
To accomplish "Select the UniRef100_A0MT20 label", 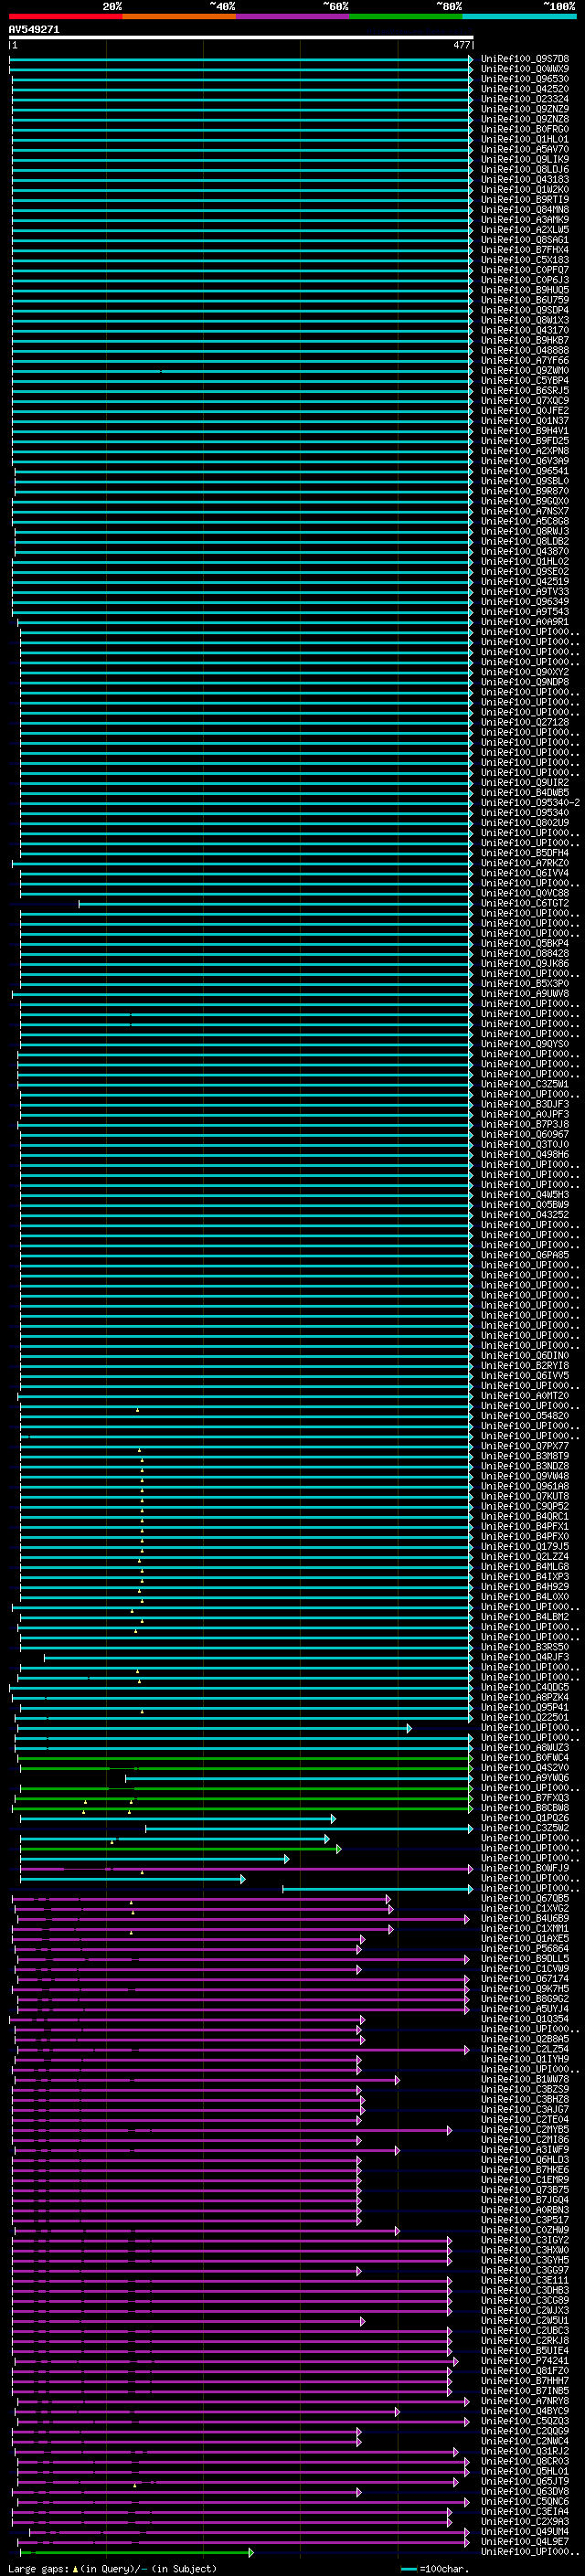I will click(524, 1395).
